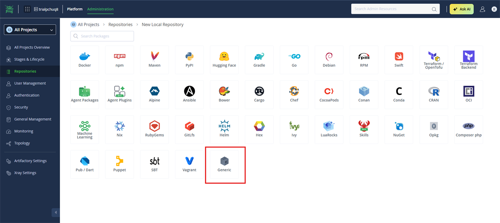Select the RPM package type

tap(364, 60)
